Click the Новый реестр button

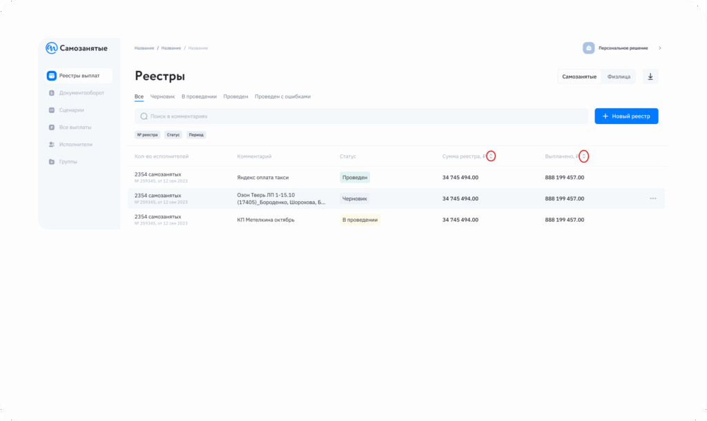(626, 116)
